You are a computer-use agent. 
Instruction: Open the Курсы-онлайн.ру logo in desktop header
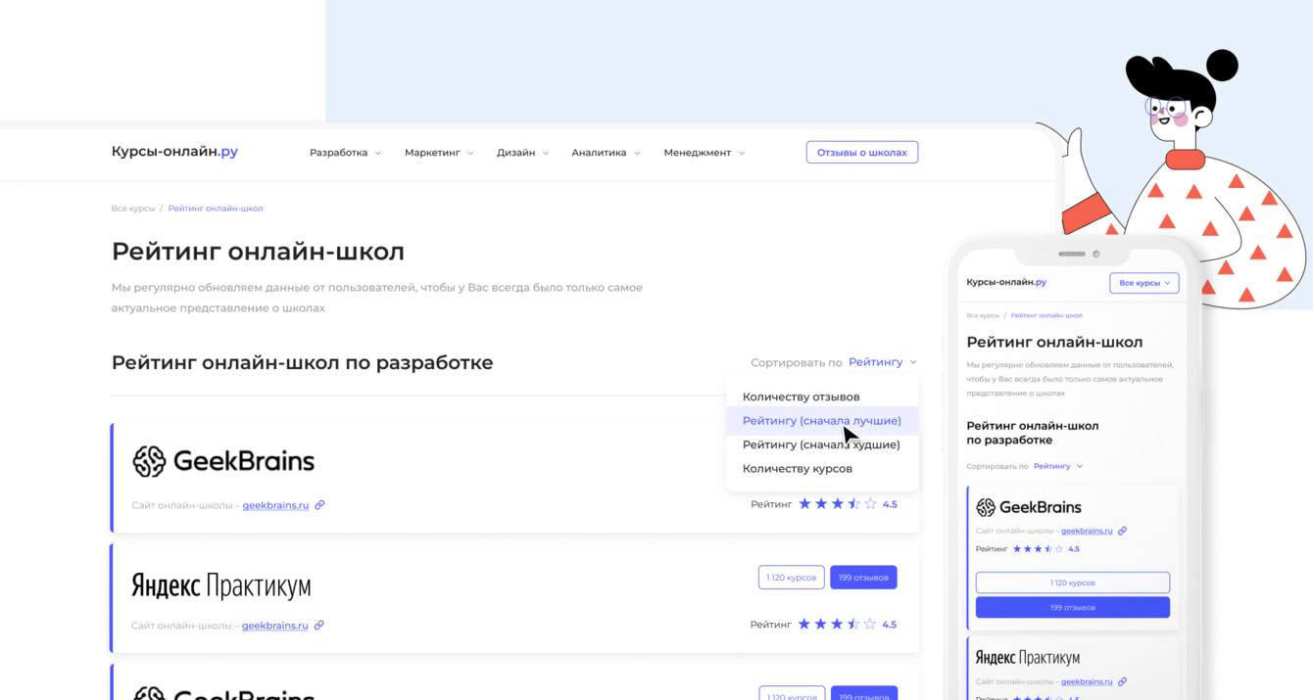pyautogui.click(x=174, y=152)
